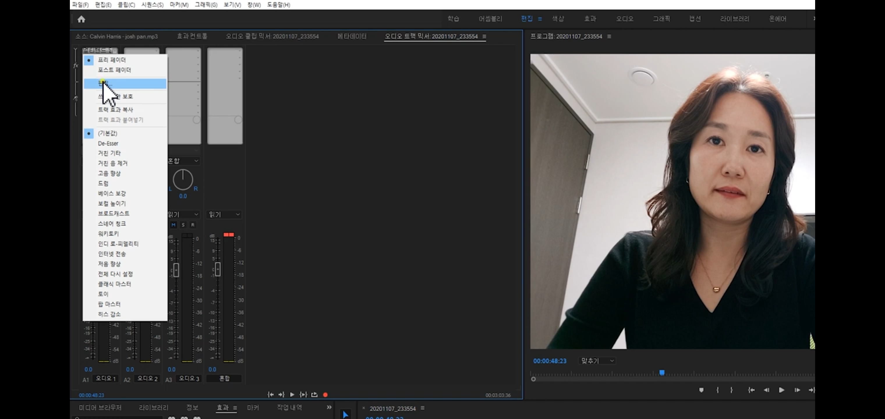Click the red record button in mixer
The height and width of the screenshot is (419, 885).
pos(325,395)
